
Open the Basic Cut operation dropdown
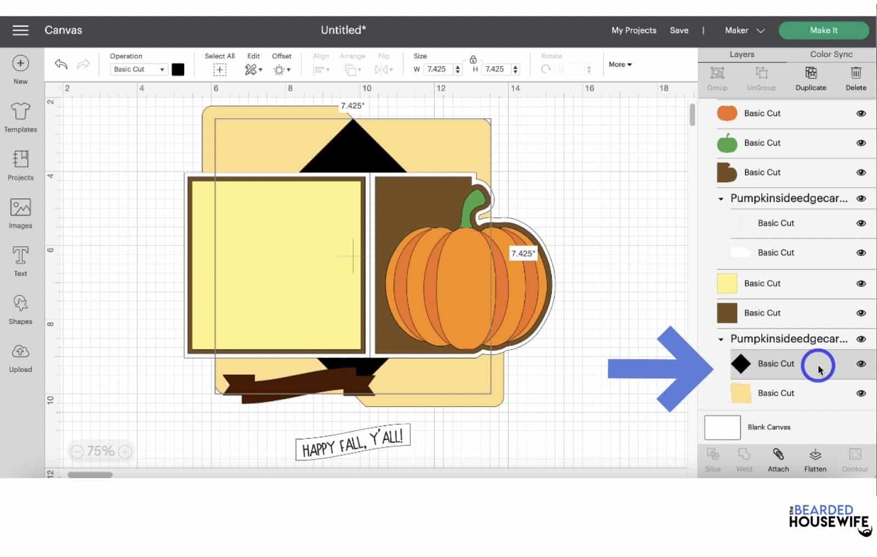(137, 69)
